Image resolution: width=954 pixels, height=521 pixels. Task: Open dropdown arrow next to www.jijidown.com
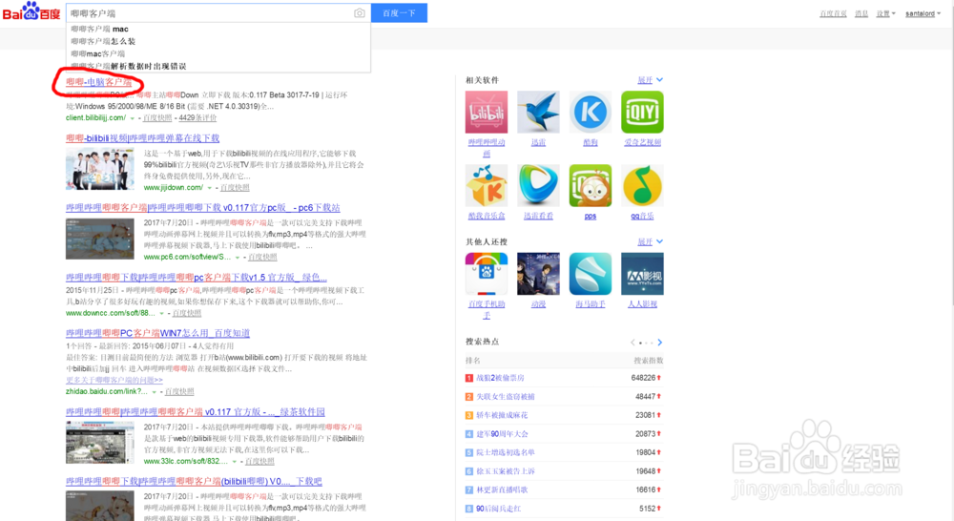pos(209,188)
